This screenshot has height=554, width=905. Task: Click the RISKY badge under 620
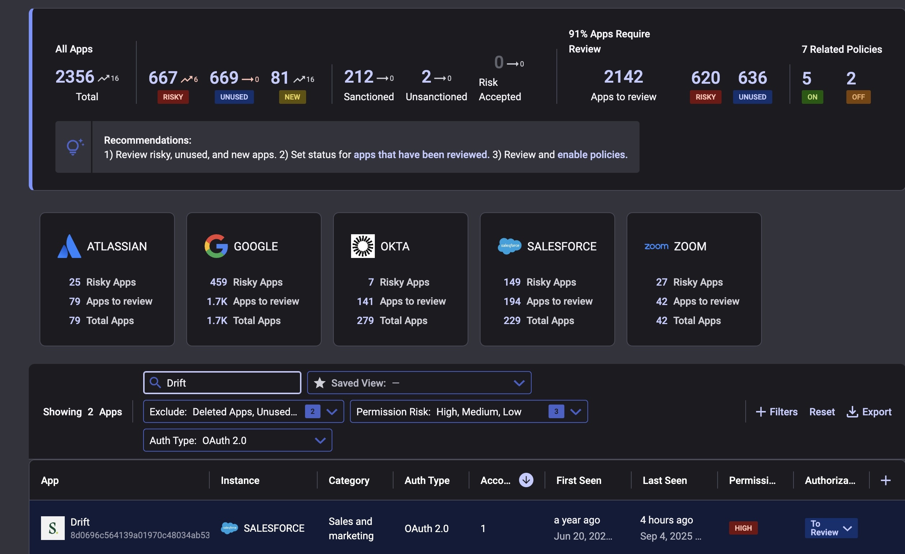705,97
